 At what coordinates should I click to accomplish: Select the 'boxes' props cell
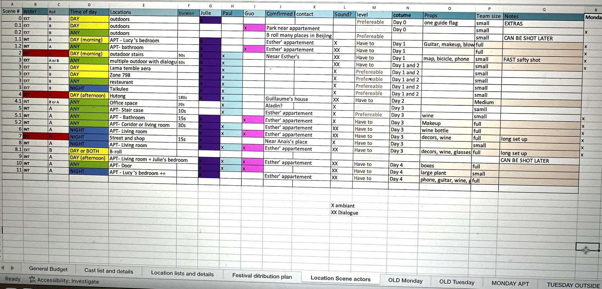(445, 166)
